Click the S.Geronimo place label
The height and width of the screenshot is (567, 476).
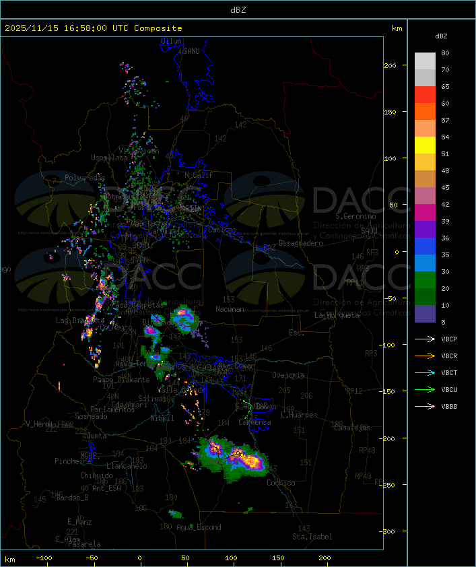point(355,216)
